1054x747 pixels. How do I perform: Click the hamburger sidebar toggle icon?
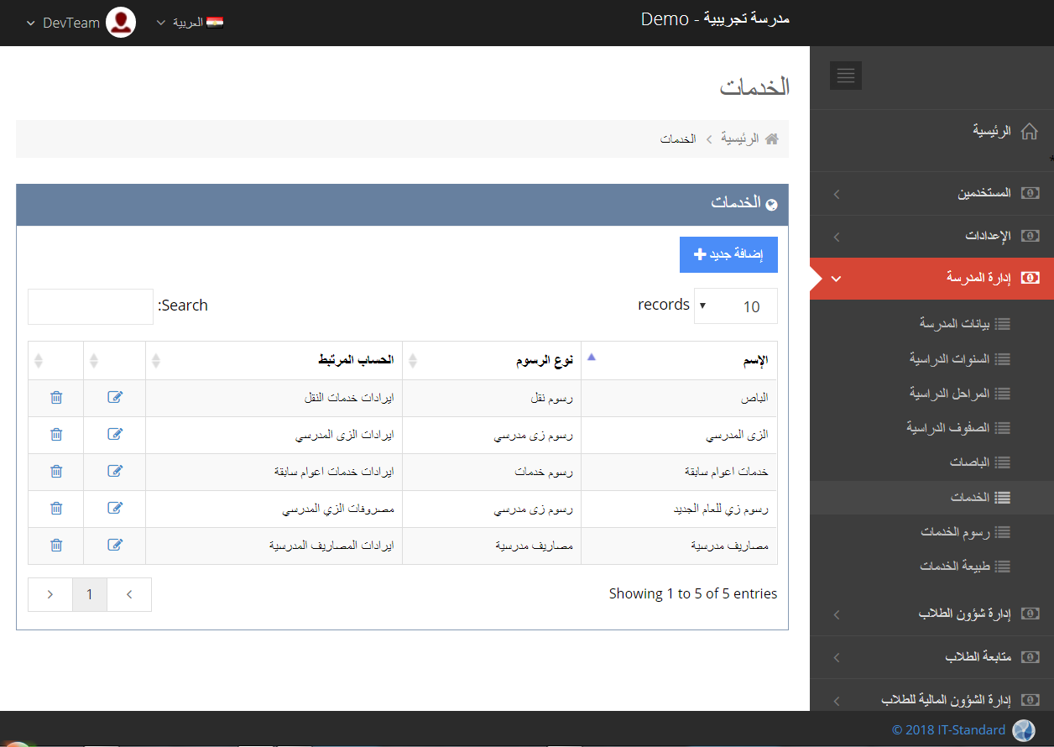pos(845,76)
